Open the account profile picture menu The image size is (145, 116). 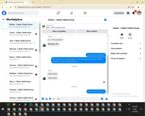coord(139,13)
